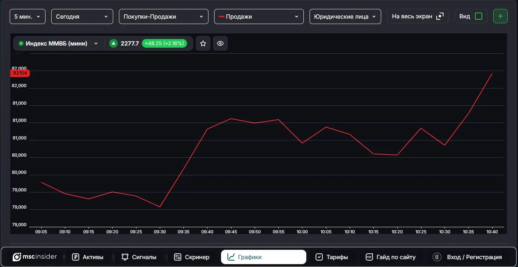
Task: Open the Скринер section
Action: (x=192, y=257)
